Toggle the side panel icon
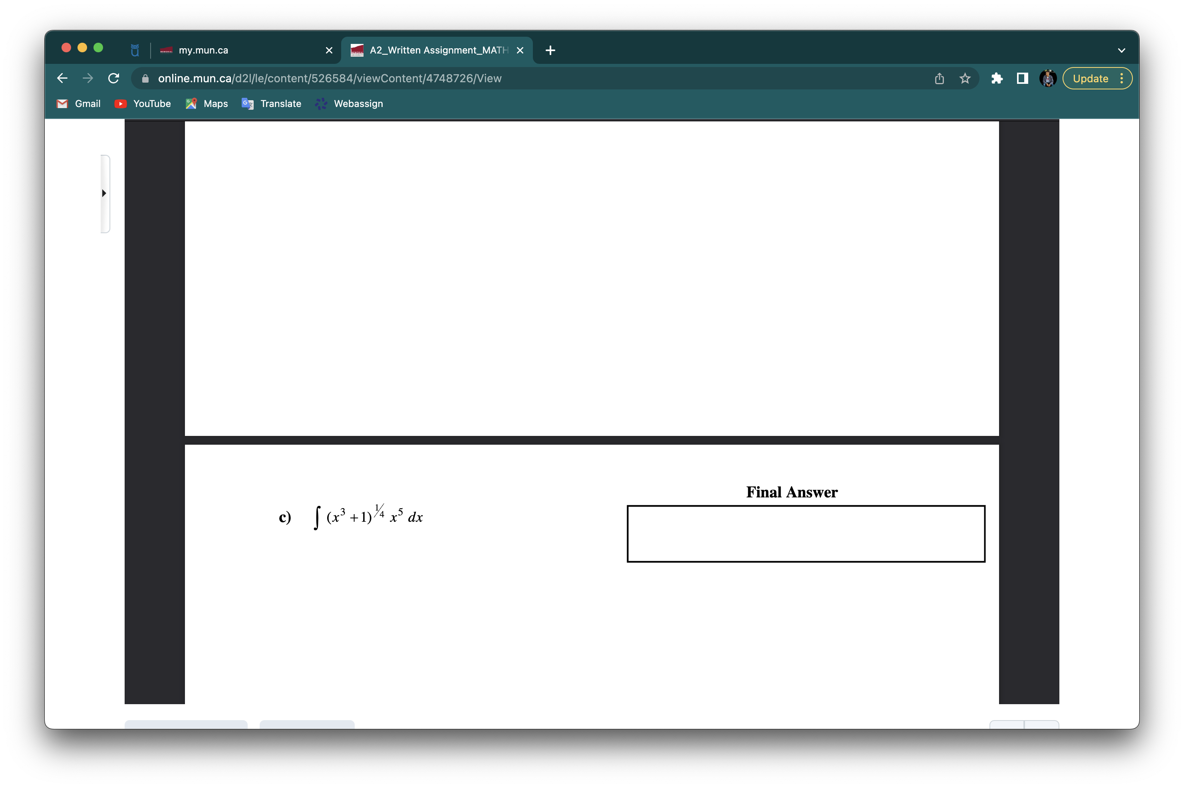Image resolution: width=1184 pixels, height=788 pixels. pos(1022,78)
